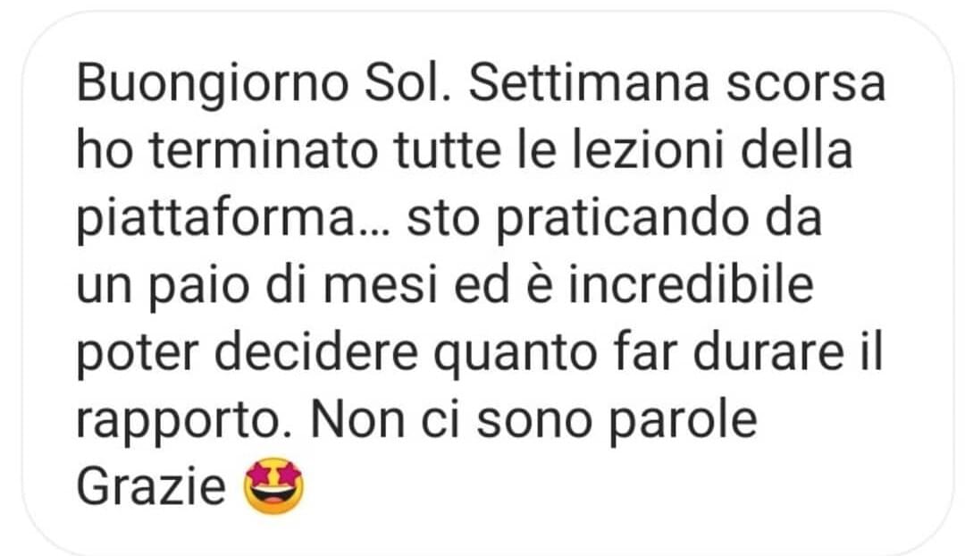Click the word "terminato" in the message
Image resolution: width=965 pixels, height=556 pixels.
click(264, 151)
